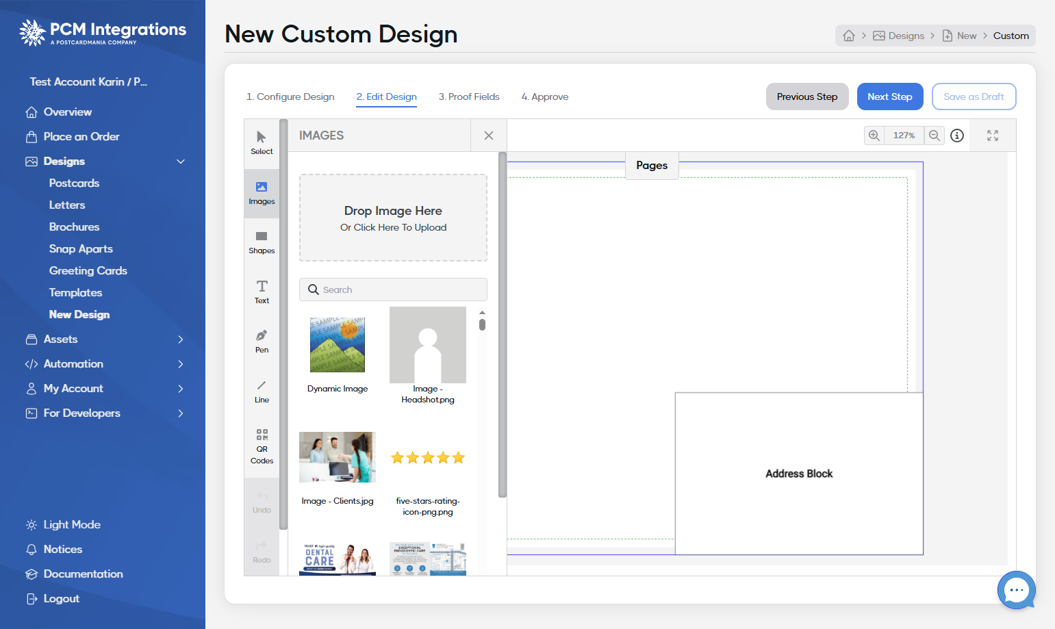Click the 127% zoom level value
This screenshot has width=1055, height=629.
pos(904,136)
